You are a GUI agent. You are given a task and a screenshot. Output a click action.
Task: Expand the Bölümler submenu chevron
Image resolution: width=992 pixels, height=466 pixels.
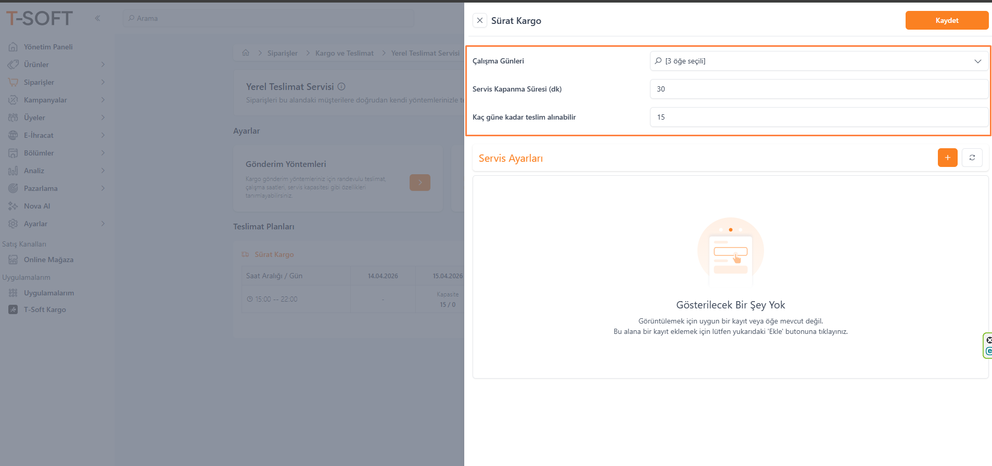tap(103, 153)
